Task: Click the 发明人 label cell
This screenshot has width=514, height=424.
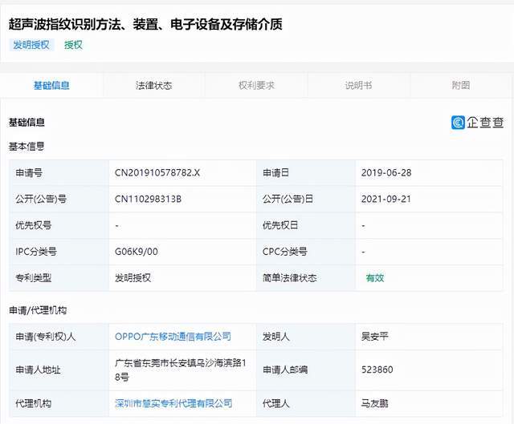Action: (306, 337)
